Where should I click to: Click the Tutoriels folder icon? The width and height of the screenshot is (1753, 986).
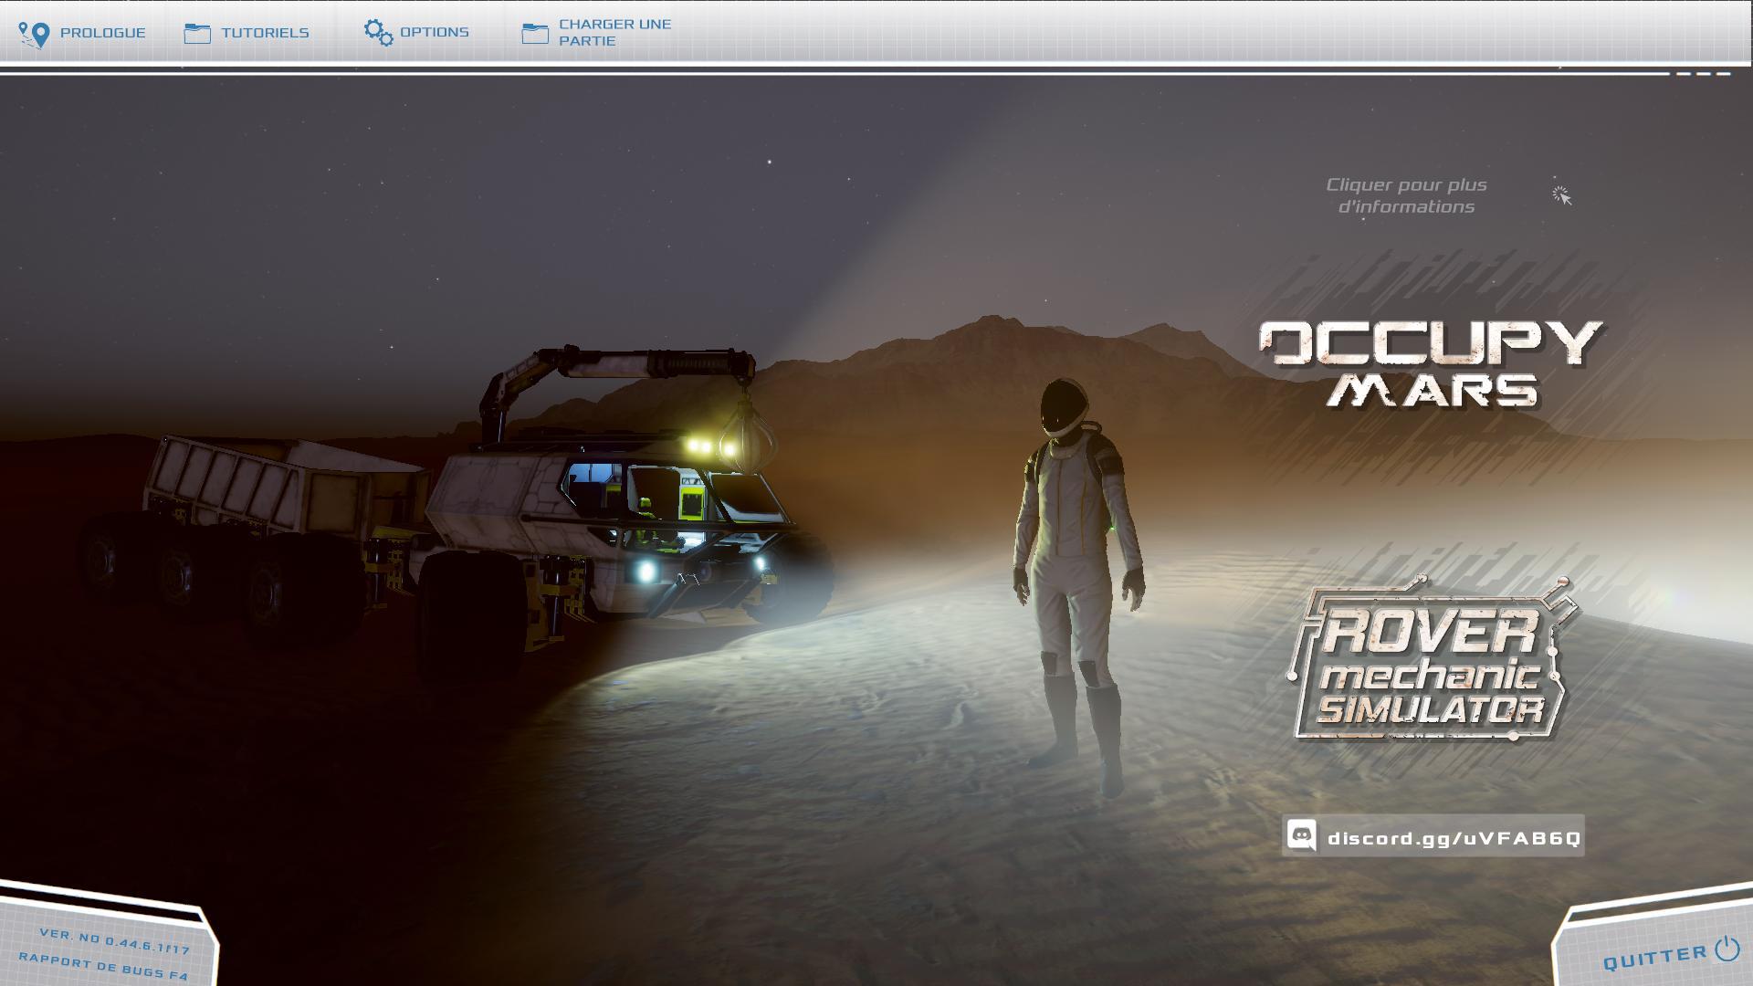tap(197, 34)
